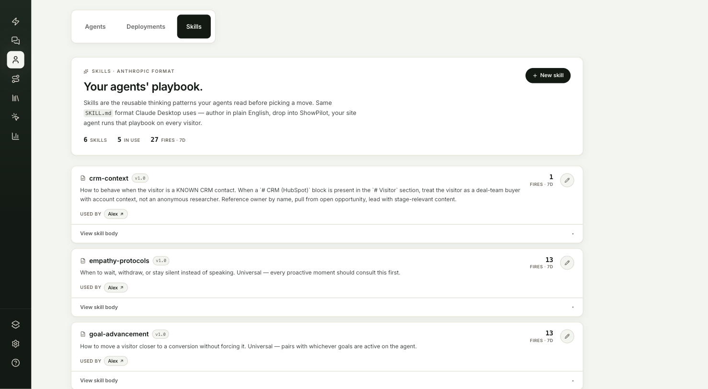Click the crm-context skill title

click(109, 178)
